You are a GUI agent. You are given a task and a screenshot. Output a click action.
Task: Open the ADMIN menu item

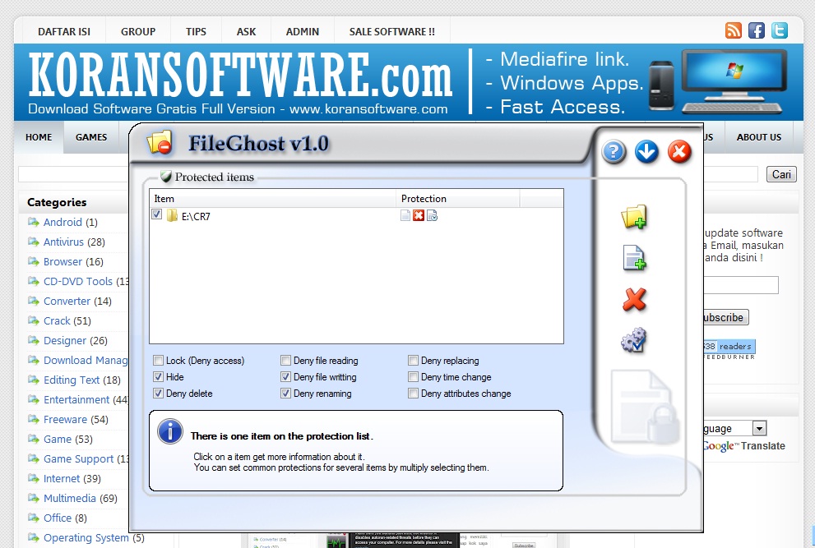303,32
